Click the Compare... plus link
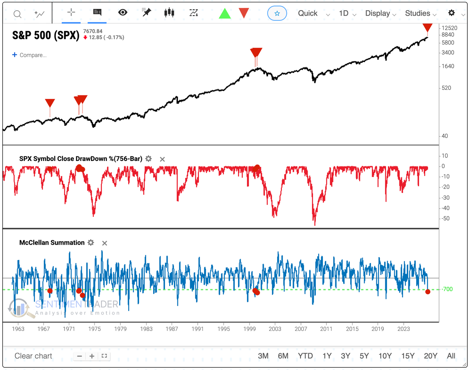469x370 pixels. (x=29, y=55)
